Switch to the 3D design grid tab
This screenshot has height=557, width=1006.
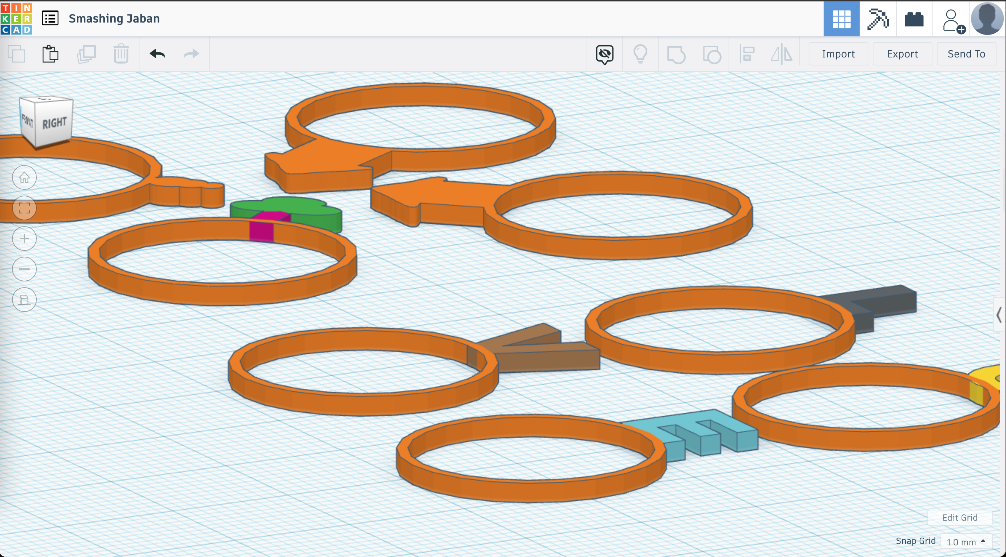coord(841,18)
